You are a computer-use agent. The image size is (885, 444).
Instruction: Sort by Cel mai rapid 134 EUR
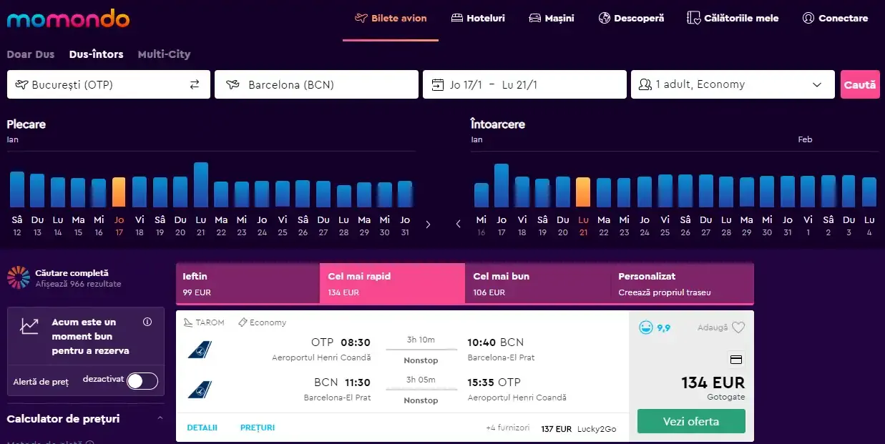pos(392,284)
